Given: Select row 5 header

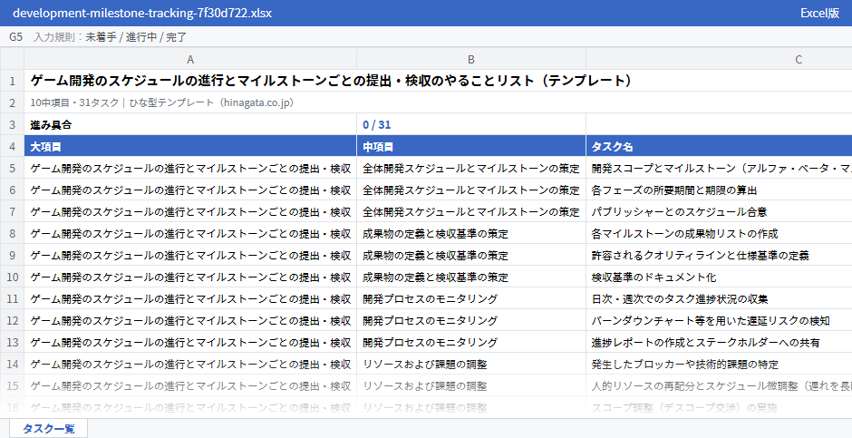Looking at the screenshot, I should pyautogui.click(x=12, y=169).
